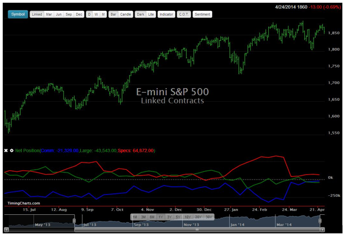Image resolution: width=344 pixels, height=235 pixels.
Task: Apply the Dark theme
Action: tap(140, 14)
